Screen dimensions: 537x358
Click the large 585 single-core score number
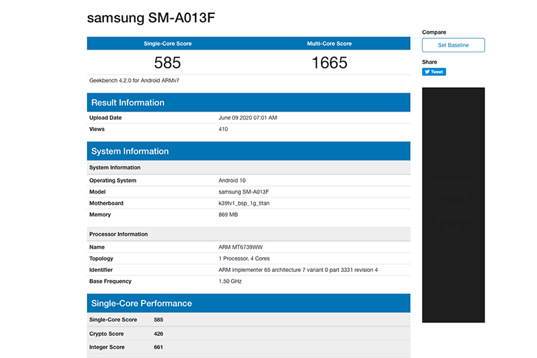[167, 63]
